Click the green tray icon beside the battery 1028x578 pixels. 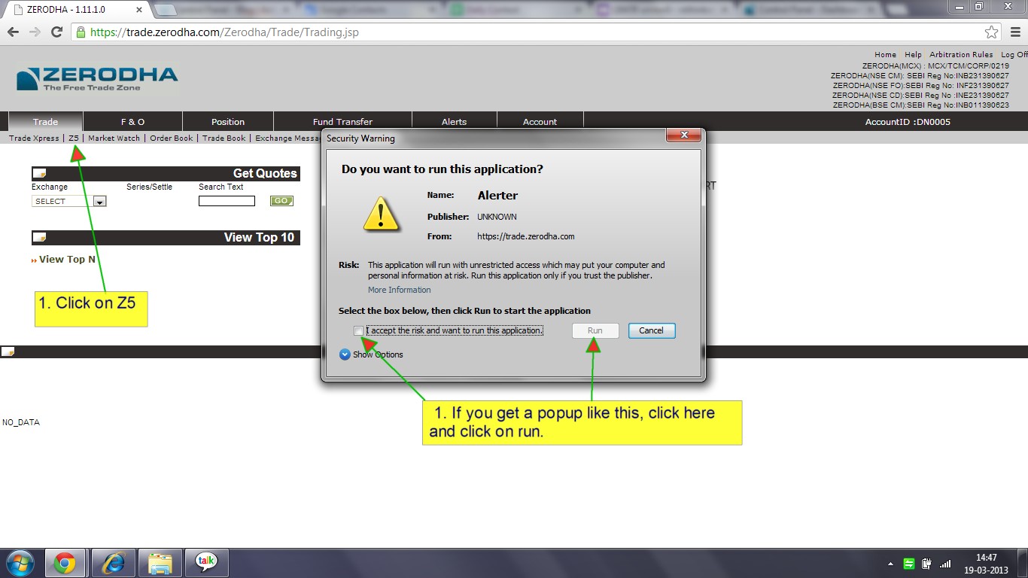(x=909, y=564)
